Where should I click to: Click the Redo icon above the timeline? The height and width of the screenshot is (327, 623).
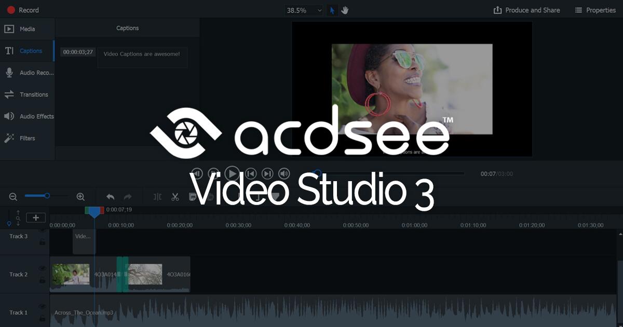point(126,197)
